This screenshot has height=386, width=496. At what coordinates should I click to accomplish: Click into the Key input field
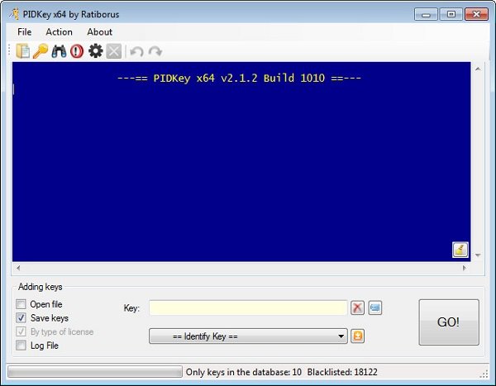(x=248, y=307)
